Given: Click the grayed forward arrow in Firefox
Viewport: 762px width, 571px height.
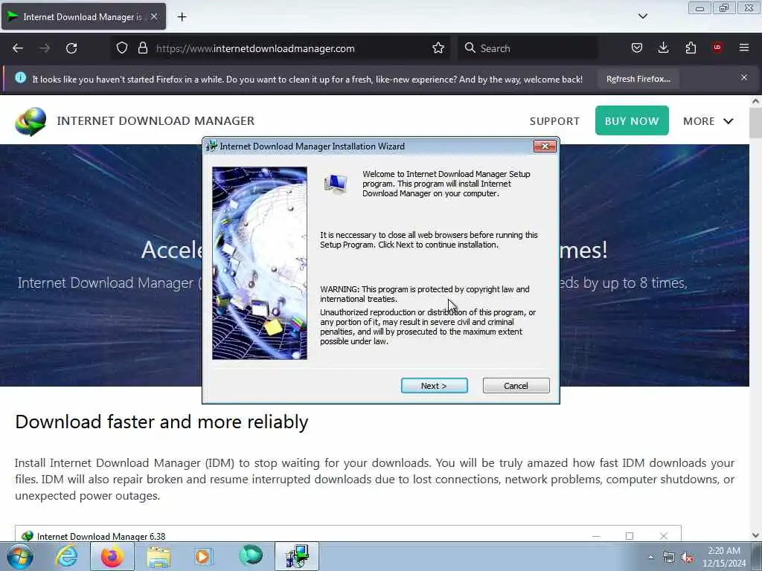Looking at the screenshot, I should tap(45, 48).
